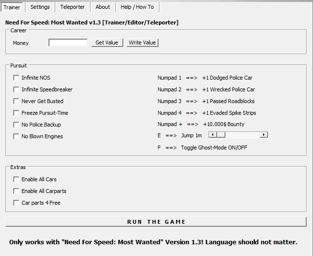Click the 'Jump 1m' label
Image resolution: width=313 pixels, height=256 pixels.
[x=191, y=136]
